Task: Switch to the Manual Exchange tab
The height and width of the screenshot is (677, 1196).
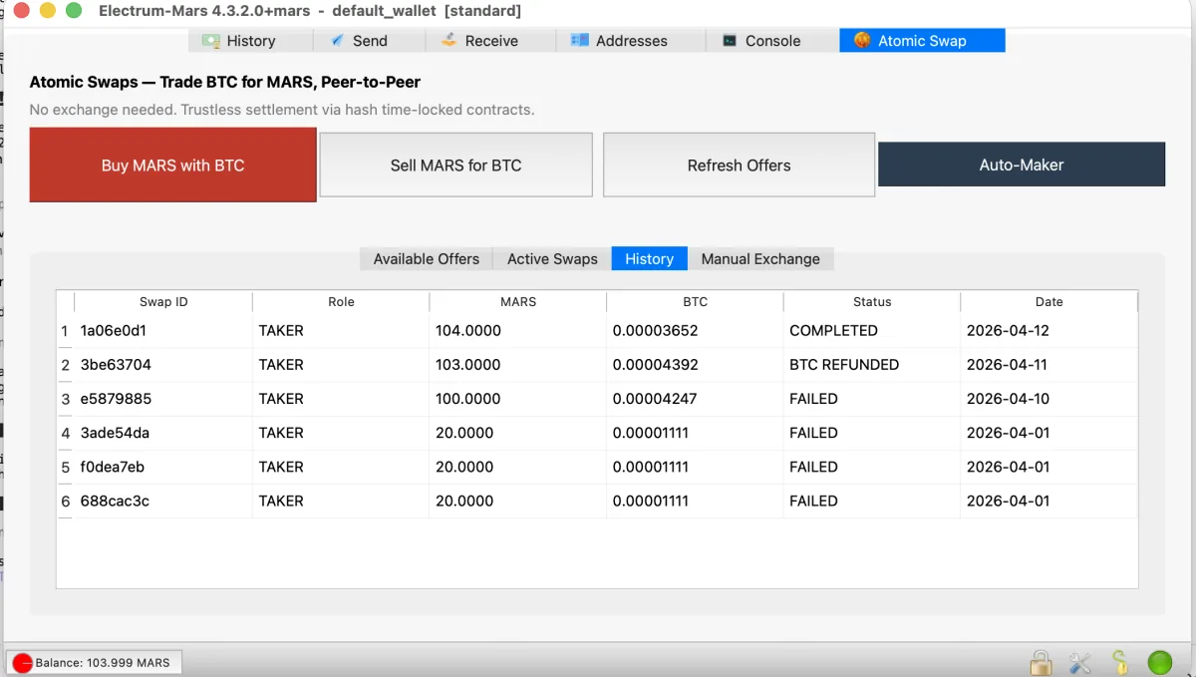Action: [761, 258]
